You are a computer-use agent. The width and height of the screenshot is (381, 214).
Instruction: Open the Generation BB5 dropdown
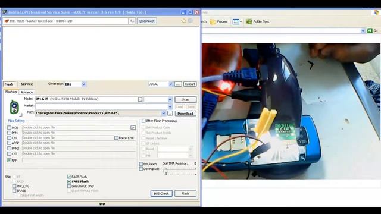coord(83,84)
